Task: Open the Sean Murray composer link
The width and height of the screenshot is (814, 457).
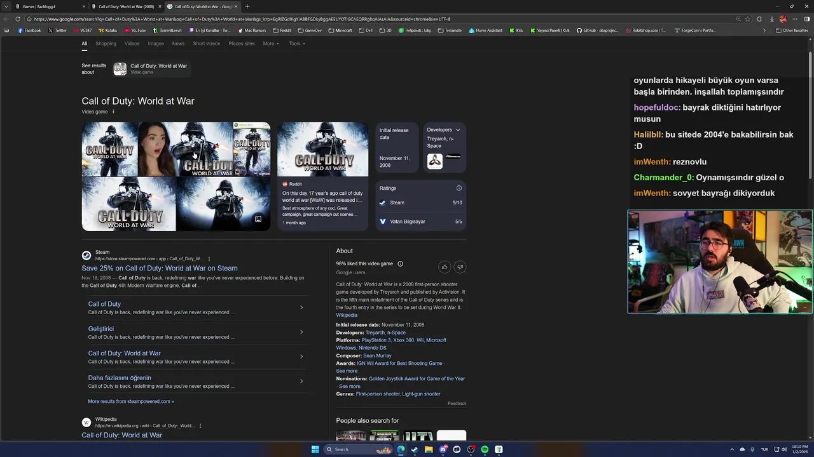Action: [x=377, y=356]
